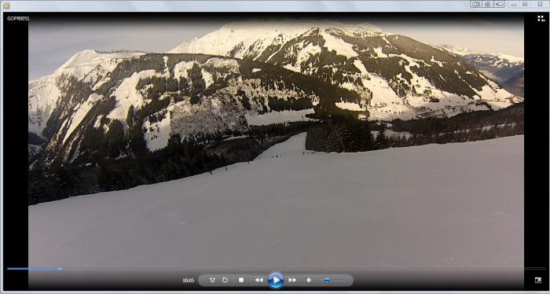The image size is (550, 294).
Task: Click the third titlebar toolbar icon
Action: coord(500,4)
